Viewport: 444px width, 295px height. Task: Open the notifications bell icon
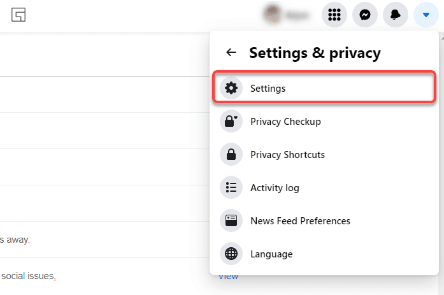coord(396,15)
